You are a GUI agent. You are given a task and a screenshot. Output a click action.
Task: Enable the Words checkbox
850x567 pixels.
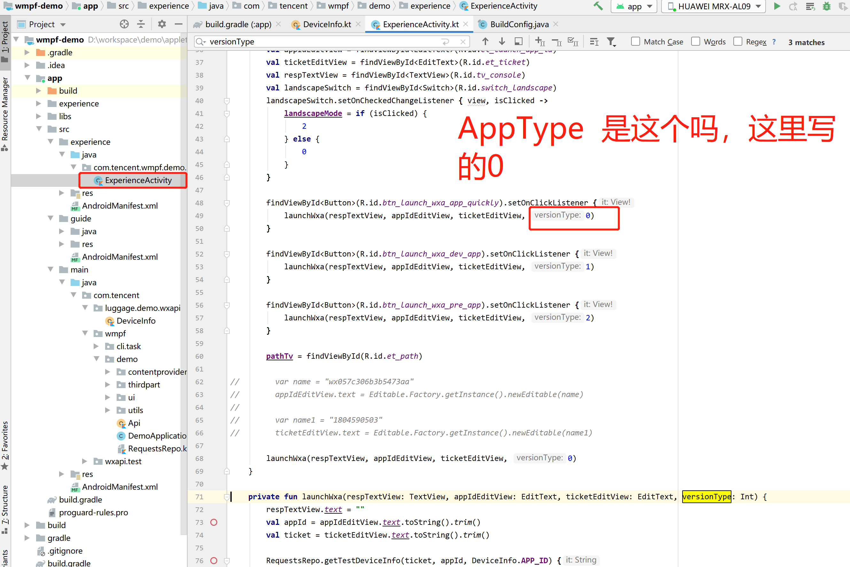tap(695, 42)
